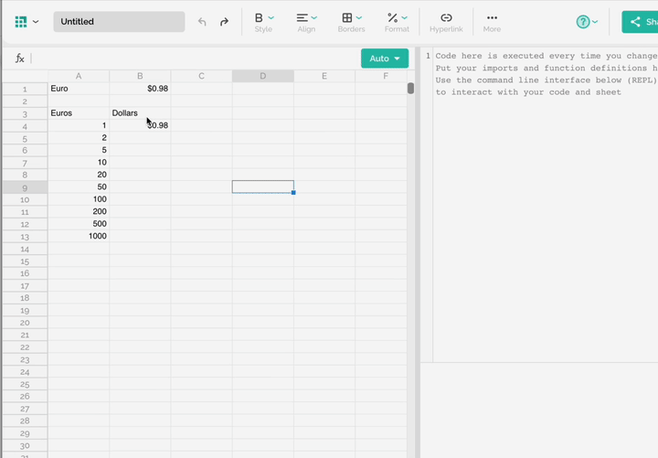Select the cell containing 1000
The height and width of the screenshot is (458, 658).
tap(79, 236)
